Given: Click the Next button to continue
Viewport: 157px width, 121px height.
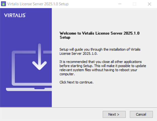Looking at the screenshot, I should (x=114, y=114).
